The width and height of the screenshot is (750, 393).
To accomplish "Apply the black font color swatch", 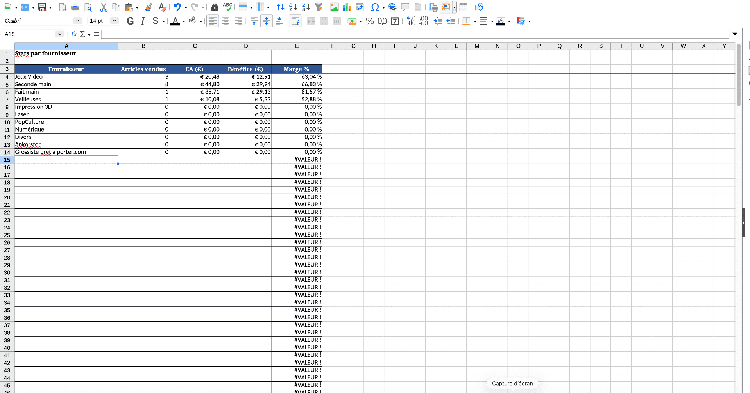I will [x=175, y=21].
